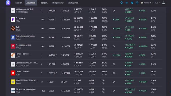Click the shield icon beside Рынок РФ
171x96 pixels.
142,3
